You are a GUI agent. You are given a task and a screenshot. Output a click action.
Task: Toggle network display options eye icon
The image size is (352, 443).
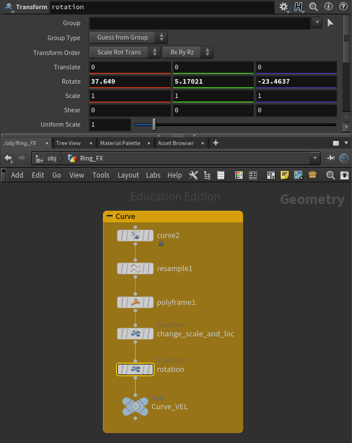345,175
